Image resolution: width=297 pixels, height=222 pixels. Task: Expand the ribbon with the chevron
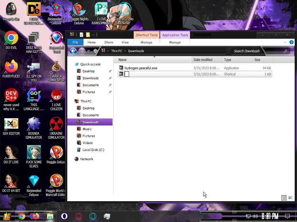(285, 42)
